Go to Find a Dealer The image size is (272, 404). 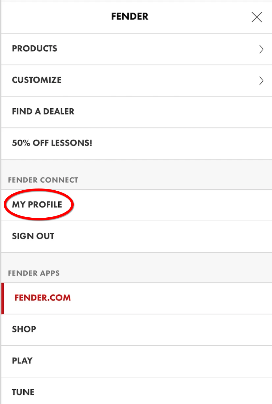[x=43, y=111]
